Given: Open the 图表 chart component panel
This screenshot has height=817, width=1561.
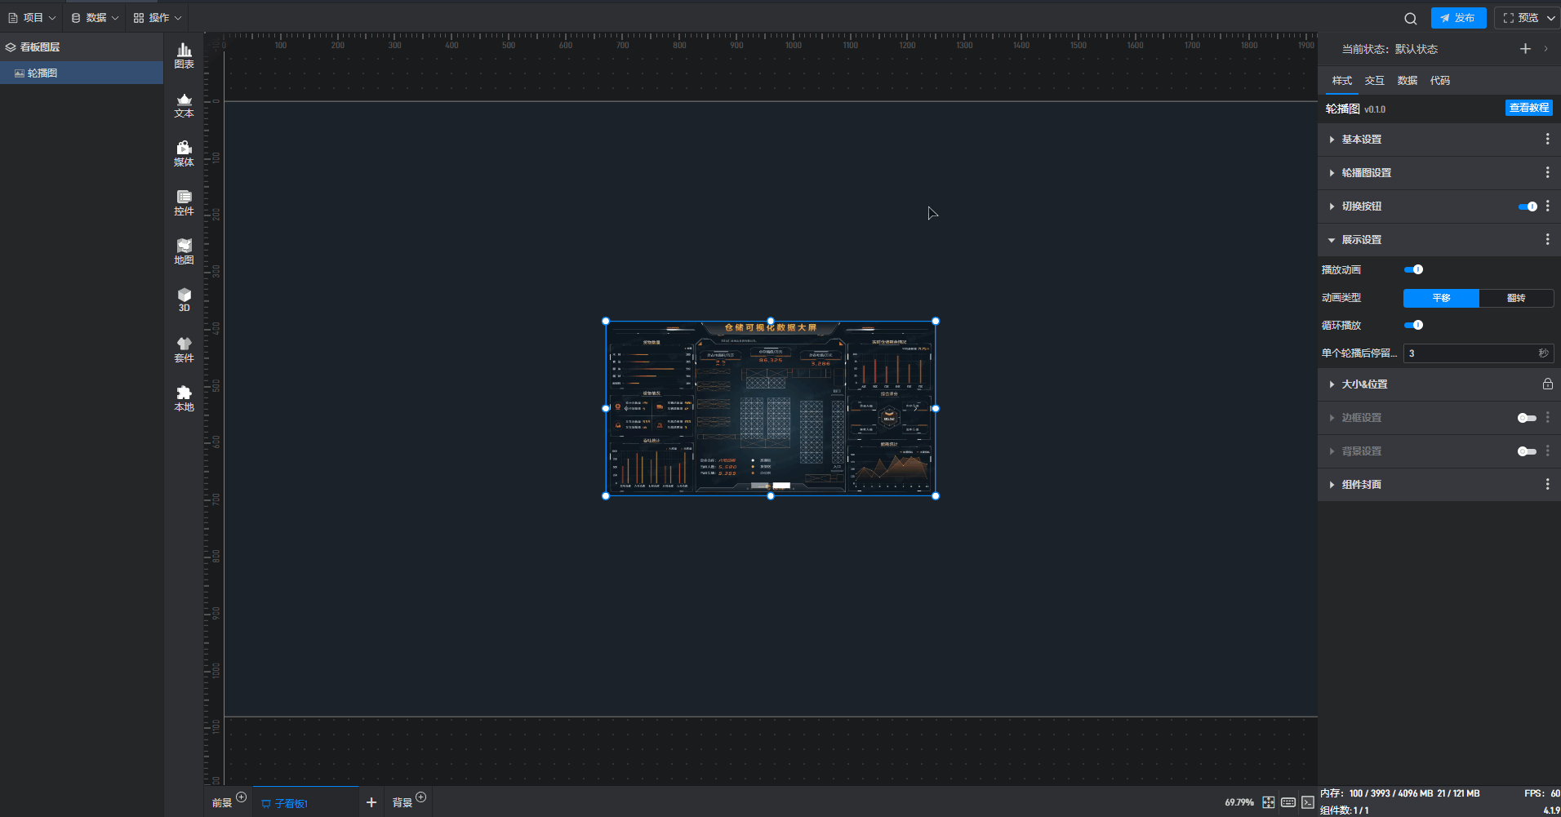Looking at the screenshot, I should tap(184, 56).
